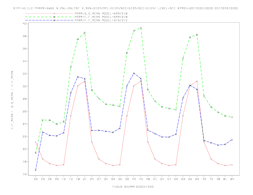This screenshot has height=195, width=253.
Task: Click the x-axis tick label 84
Action: (x=232, y=179)
